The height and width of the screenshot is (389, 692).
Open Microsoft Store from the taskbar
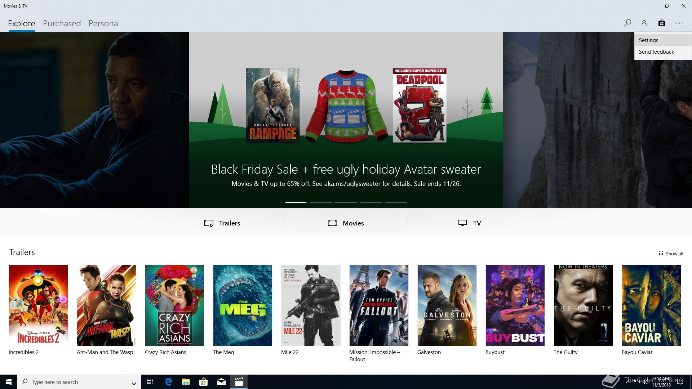click(x=203, y=382)
